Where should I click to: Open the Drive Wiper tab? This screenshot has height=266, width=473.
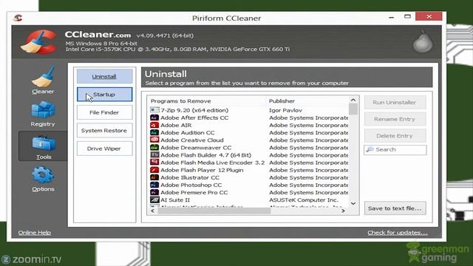104,149
